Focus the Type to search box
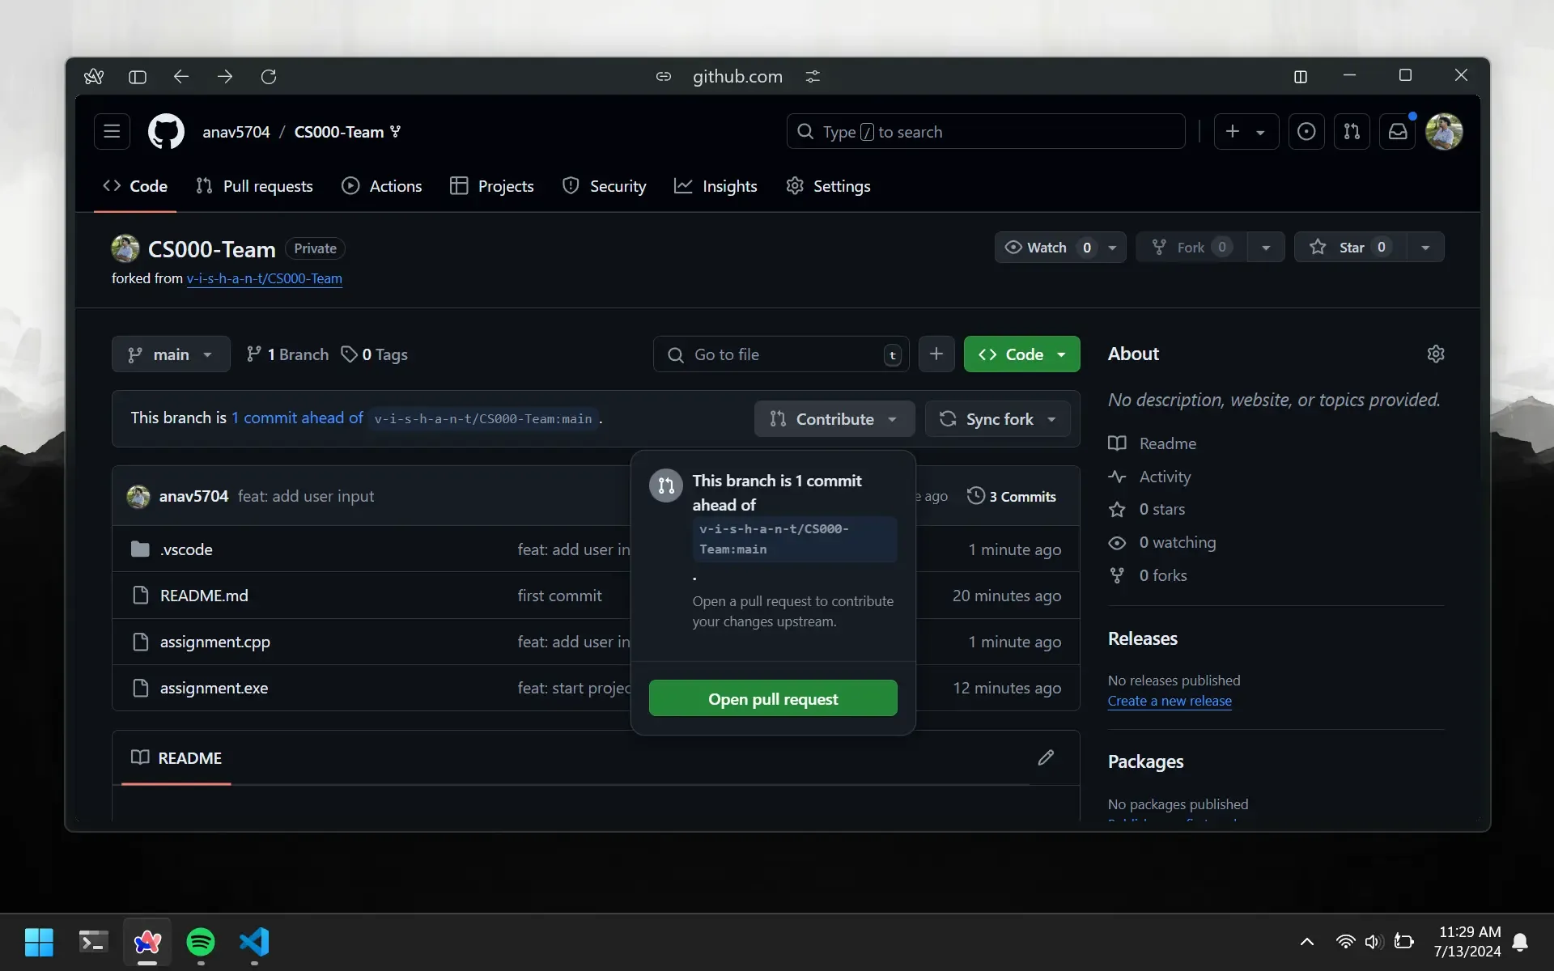1554x971 pixels. pyautogui.click(x=986, y=132)
